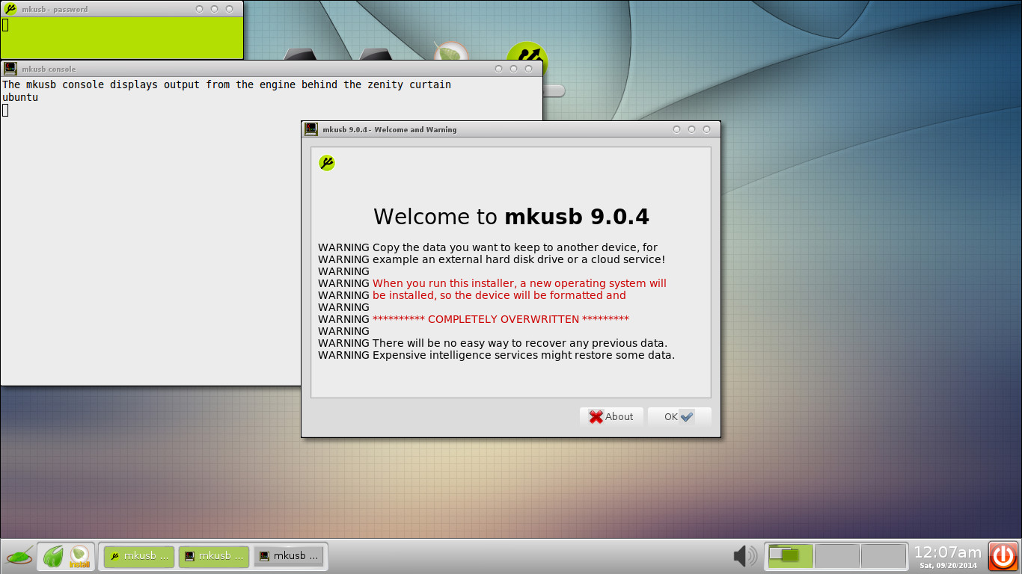The image size is (1022, 574).
Task: Click the 'Welcome to mkusb 9.0.4' heading
Action: (511, 217)
